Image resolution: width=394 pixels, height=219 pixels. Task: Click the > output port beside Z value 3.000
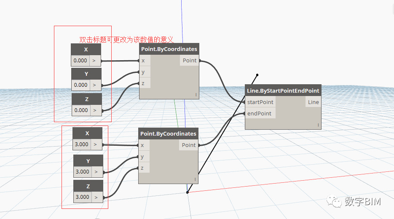tap(97, 197)
